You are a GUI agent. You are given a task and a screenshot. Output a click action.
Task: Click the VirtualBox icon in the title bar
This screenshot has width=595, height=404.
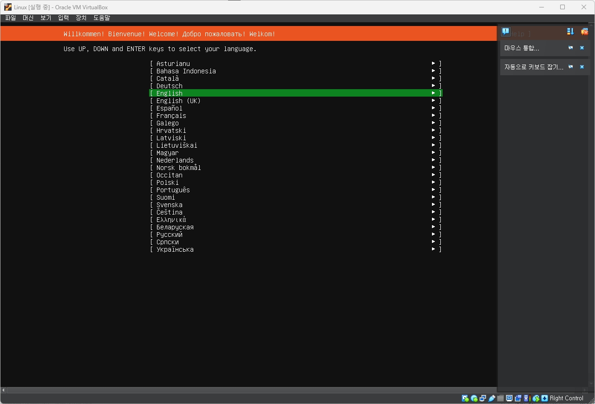[8, 7]
